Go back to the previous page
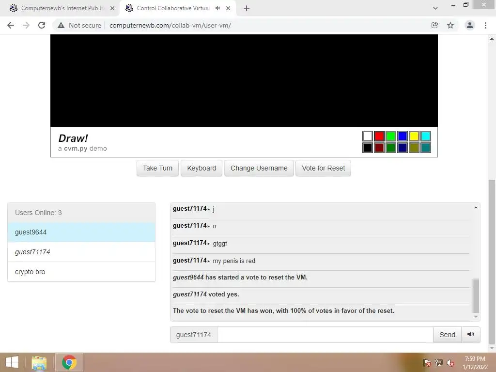Viewport: 496px width, 372px height. pyautogui.click(x=11, y=25)
